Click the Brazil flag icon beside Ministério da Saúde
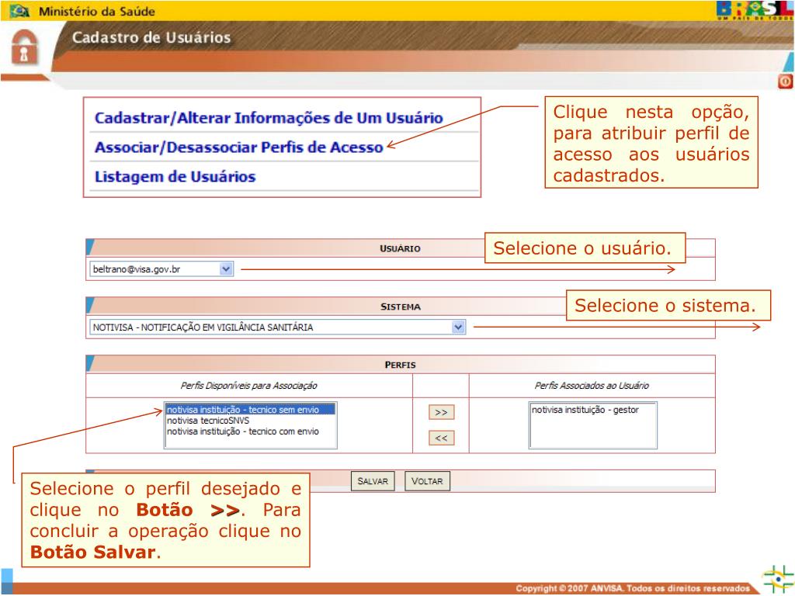 [x=19, y=11]
